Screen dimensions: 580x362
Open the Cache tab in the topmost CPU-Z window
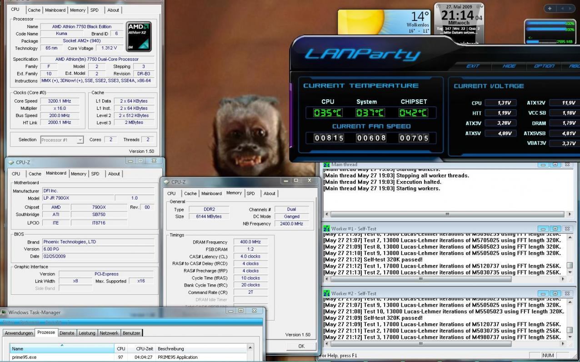(34, 10)
